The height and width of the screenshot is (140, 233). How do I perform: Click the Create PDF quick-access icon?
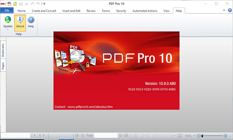tap(9, 4)
